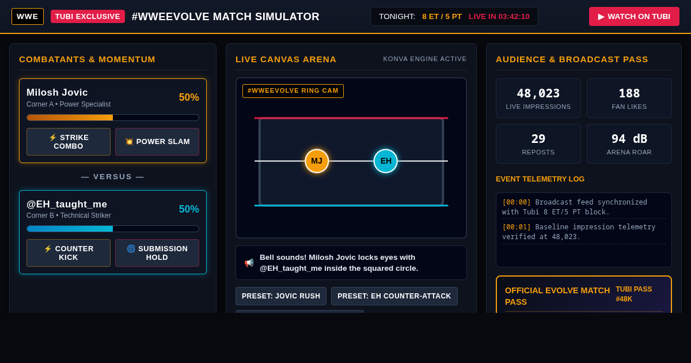Click the @EH_taught_me name heading
This screenshot has height=363, width=691.
pos(67,204)
